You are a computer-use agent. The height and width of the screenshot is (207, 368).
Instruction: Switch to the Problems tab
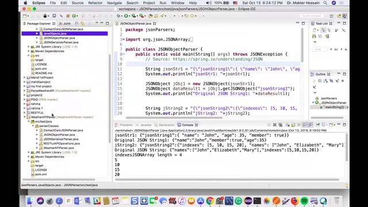[124, 125]
